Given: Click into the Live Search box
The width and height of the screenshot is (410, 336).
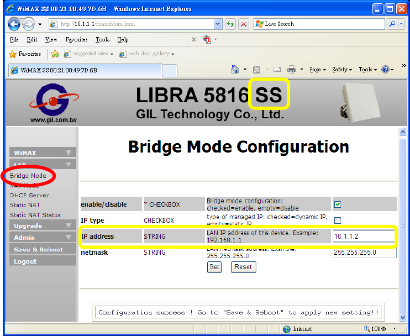Looking at the screenshot, I should tap(319, 24).
